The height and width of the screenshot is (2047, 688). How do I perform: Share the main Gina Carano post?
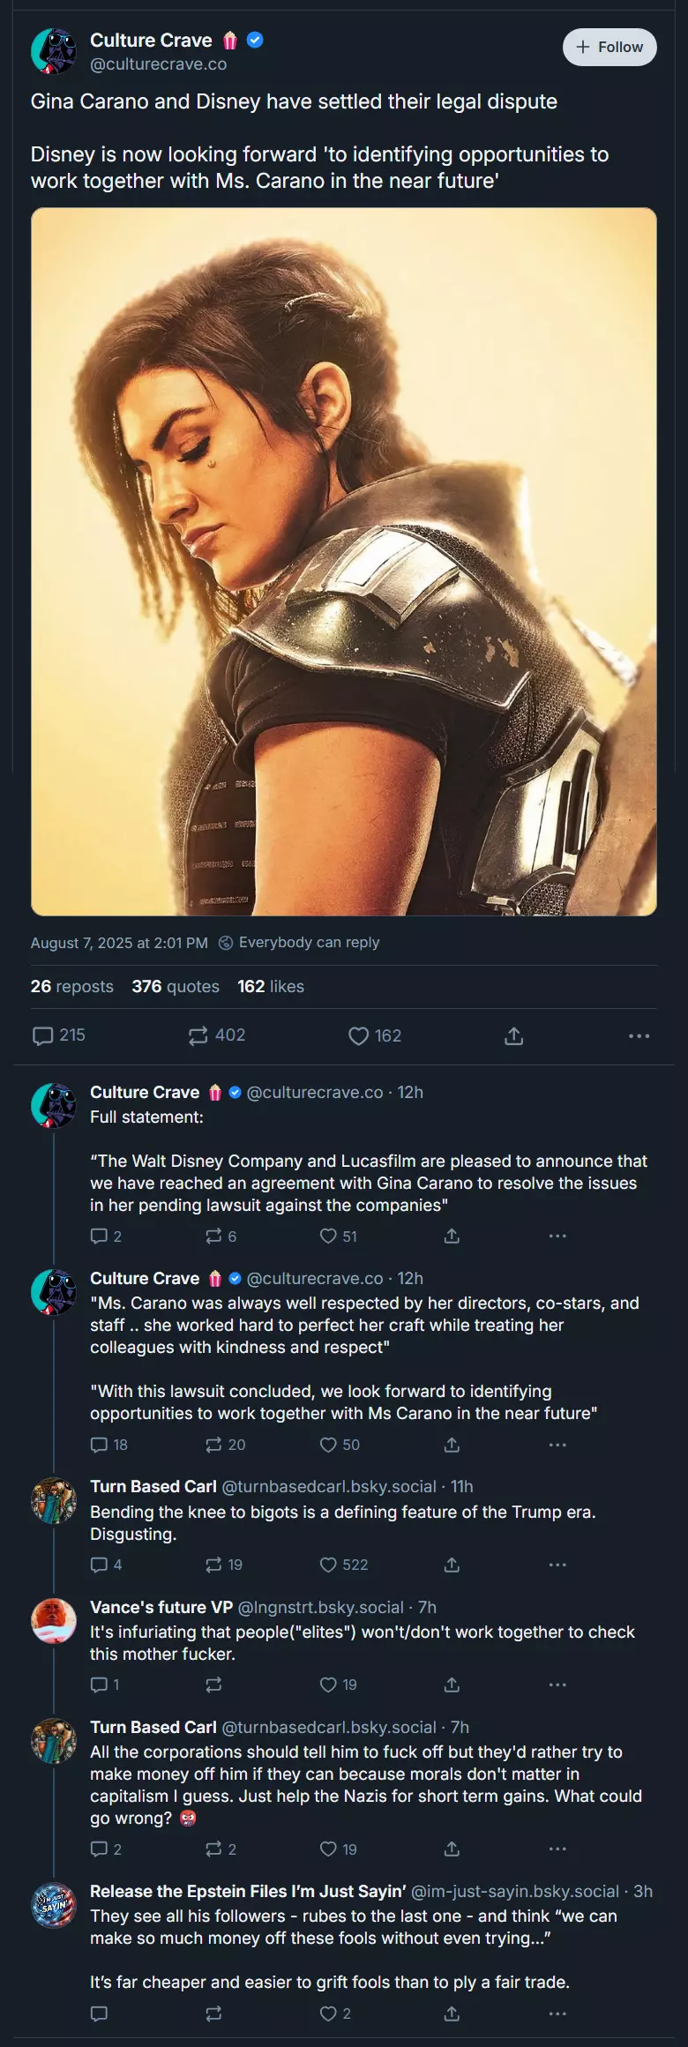point(514,1035)
